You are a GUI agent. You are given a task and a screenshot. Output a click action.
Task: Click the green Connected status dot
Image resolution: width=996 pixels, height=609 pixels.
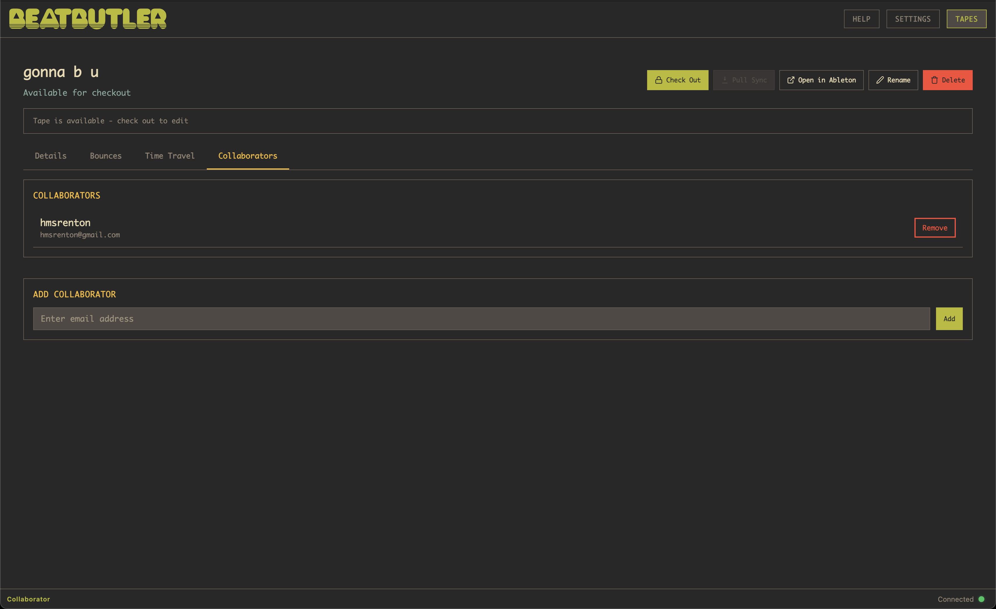(981, 599)
